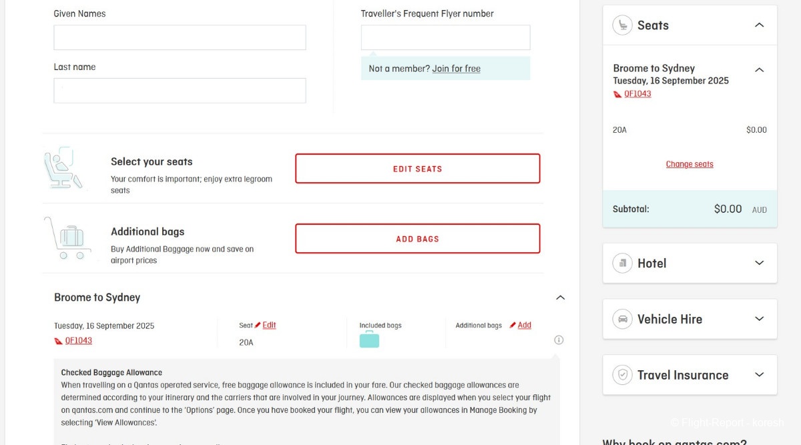Viewport: 801px width, 445px height.
Task: Expand the Hotel section
Action: 759,263
